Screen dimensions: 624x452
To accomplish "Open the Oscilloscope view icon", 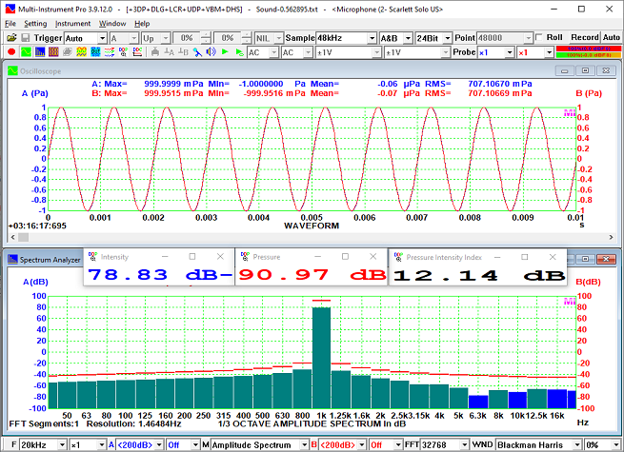I will point(25,52).
